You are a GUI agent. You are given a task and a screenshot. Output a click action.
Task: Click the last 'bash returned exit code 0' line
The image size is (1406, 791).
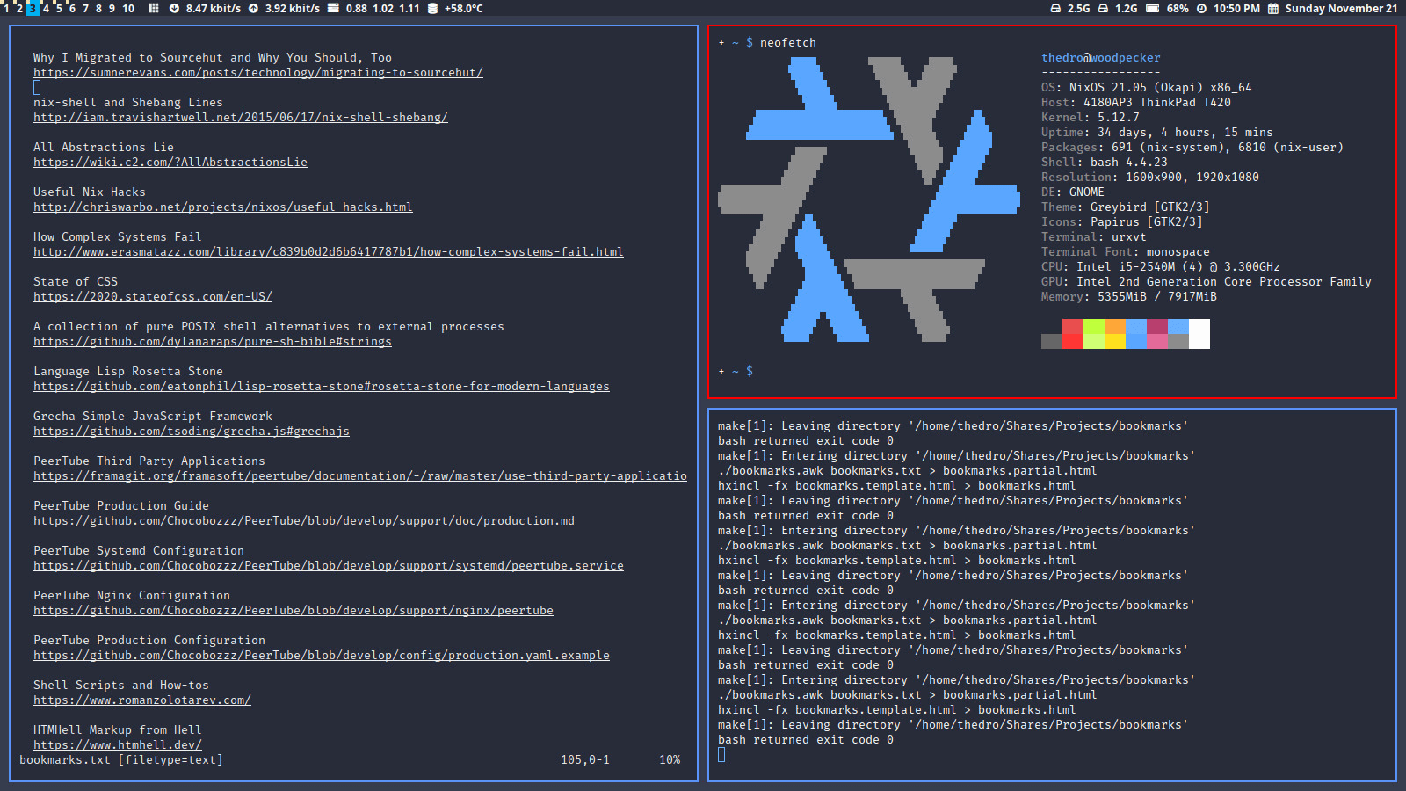806,740
